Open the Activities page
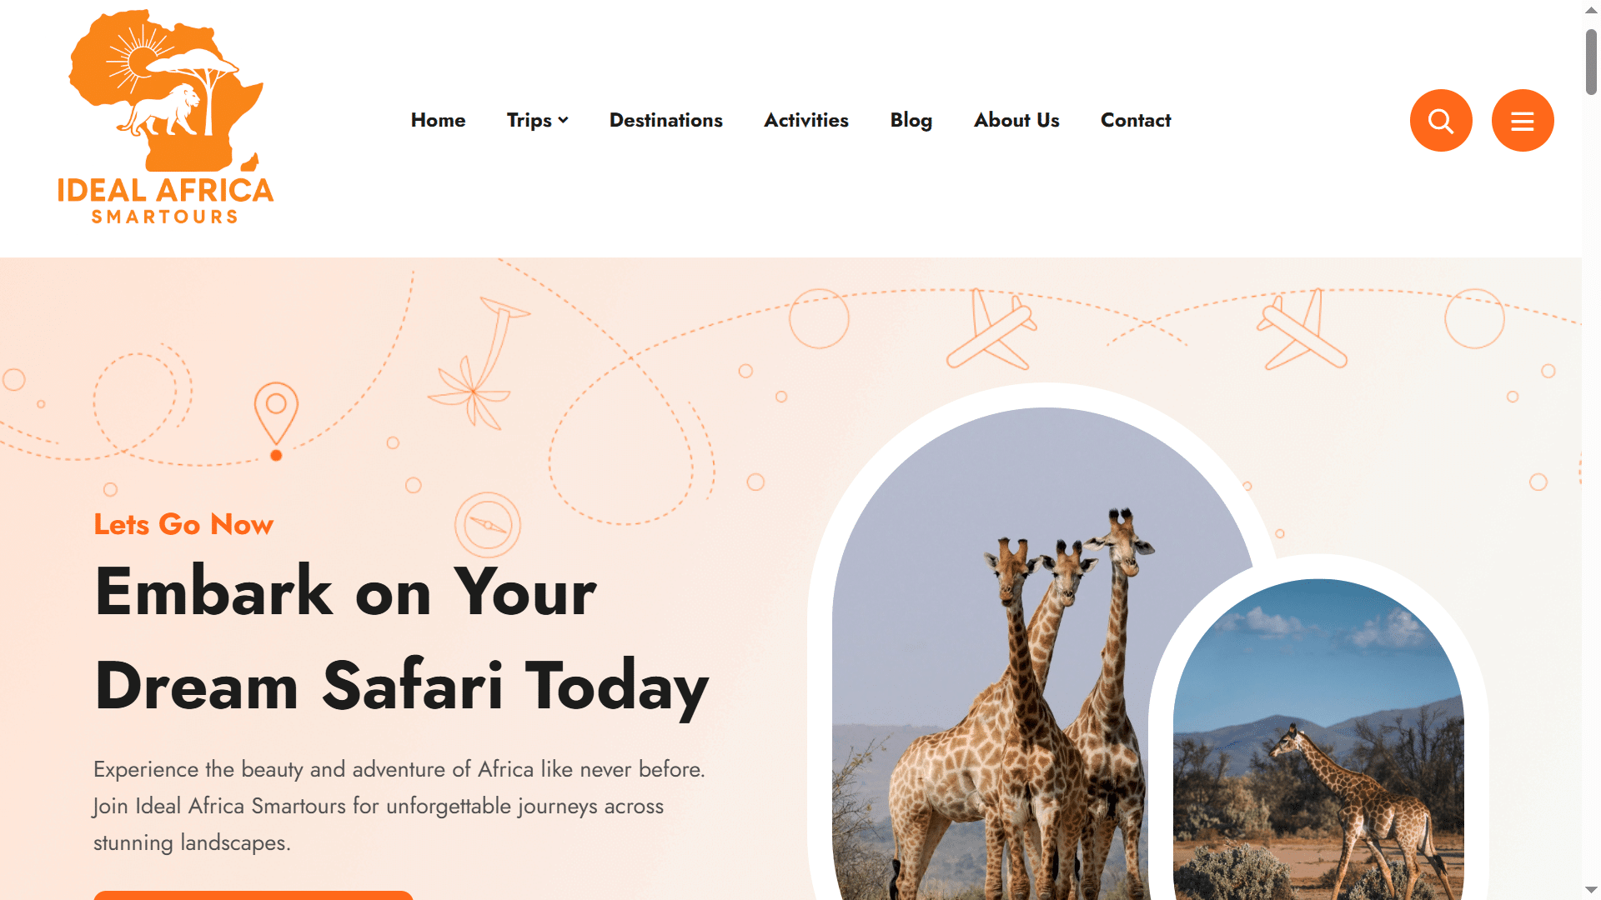The image size is (1601, 900). tap(806, 120)
